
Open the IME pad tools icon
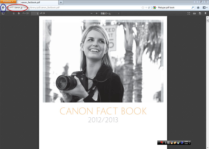(172, 143)
